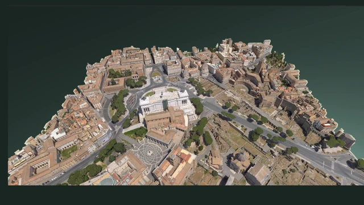Select the star-patterned Campidoglio piazza pavement
Viewport: 364px width, 205px height.
150,153
